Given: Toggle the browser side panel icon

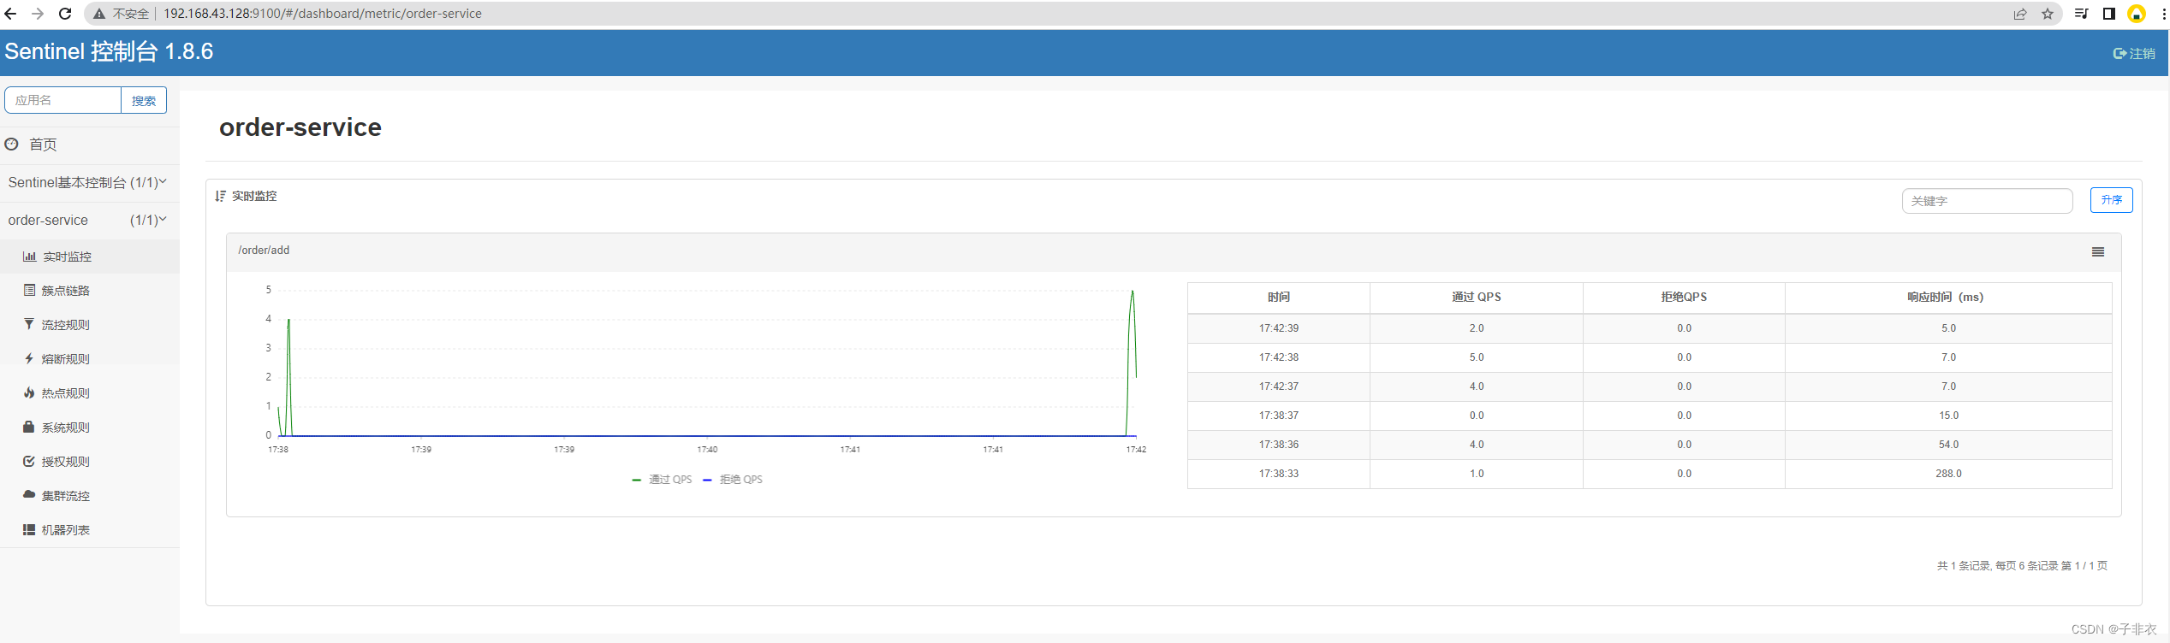Looking at the screenshot, I should [x=2108, y=14].
